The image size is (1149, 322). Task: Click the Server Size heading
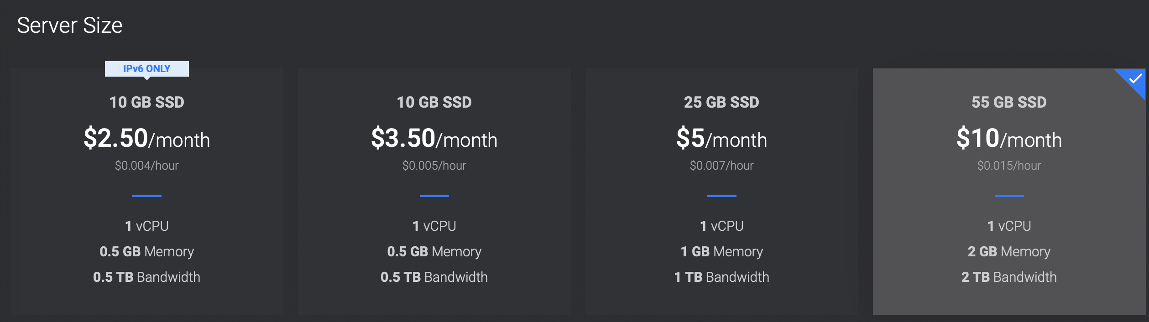coord(70,26)
